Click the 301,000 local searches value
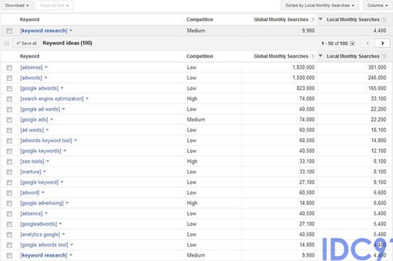Viewport: 393px width, 261px height. click(x=377, y=68)
